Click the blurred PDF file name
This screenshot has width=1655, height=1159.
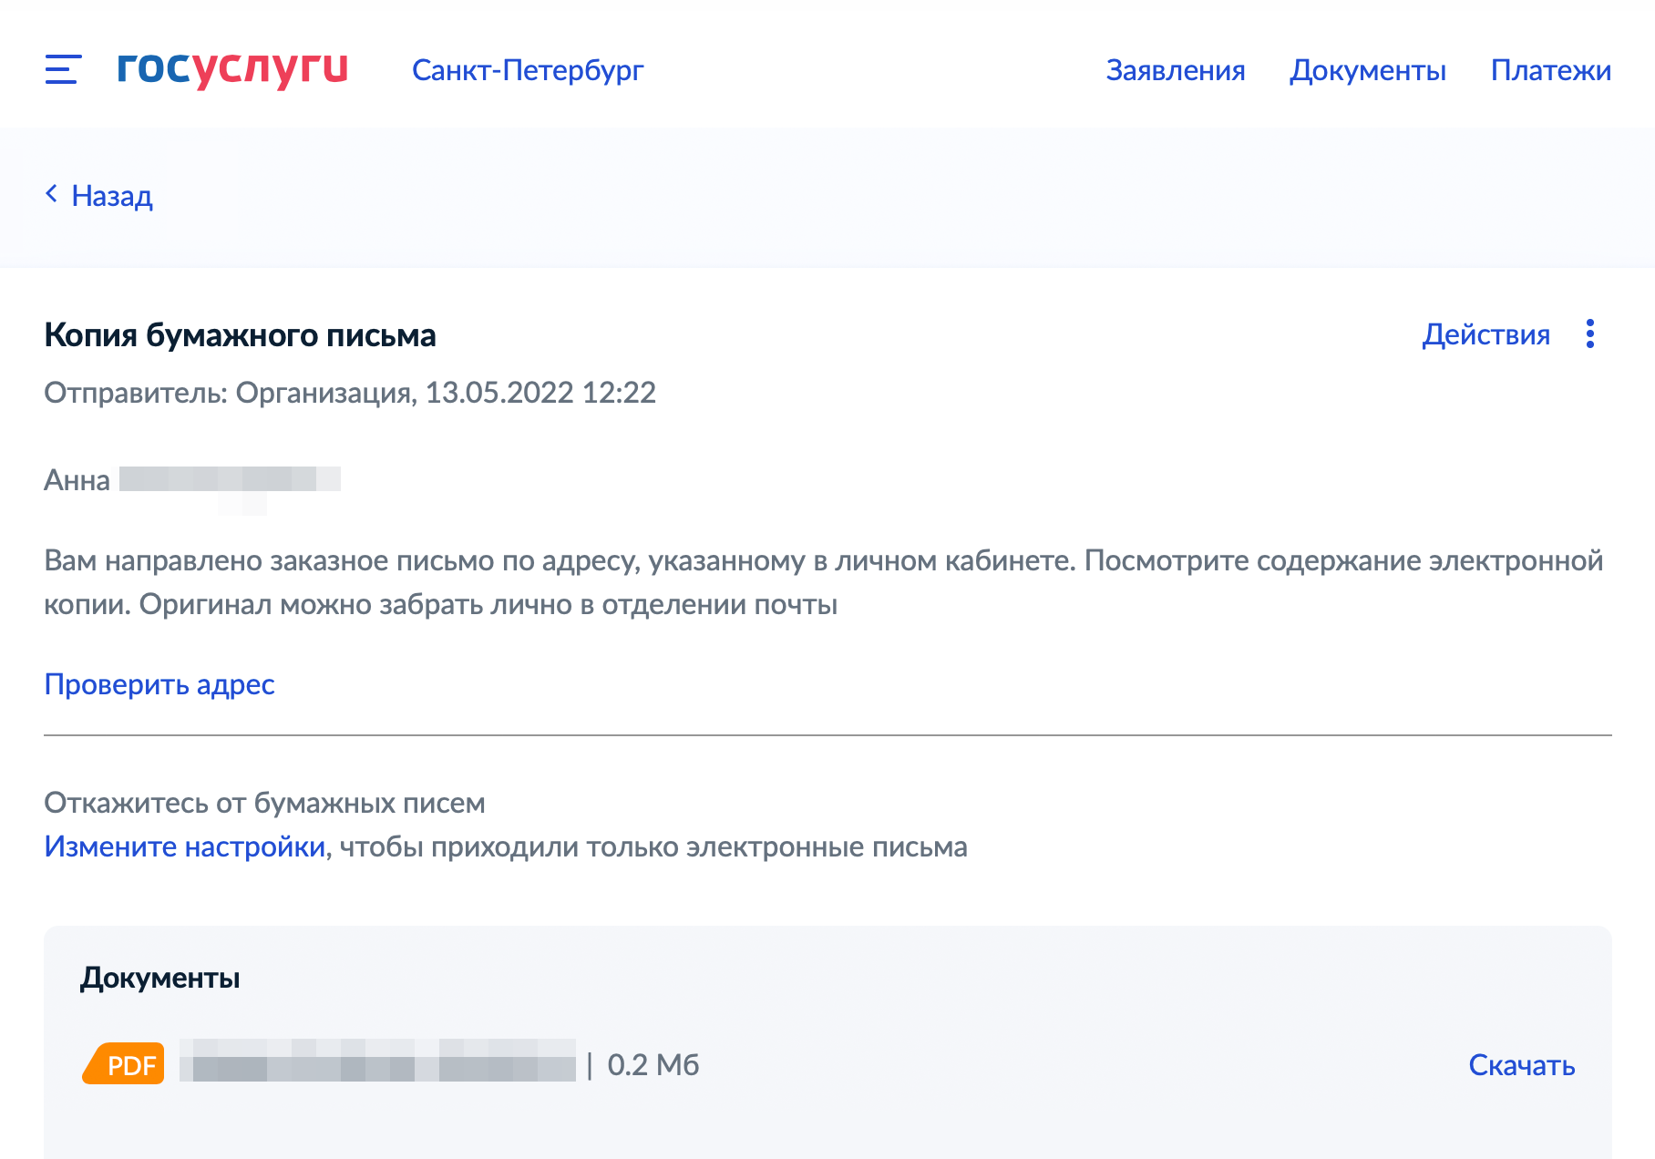377,1061
